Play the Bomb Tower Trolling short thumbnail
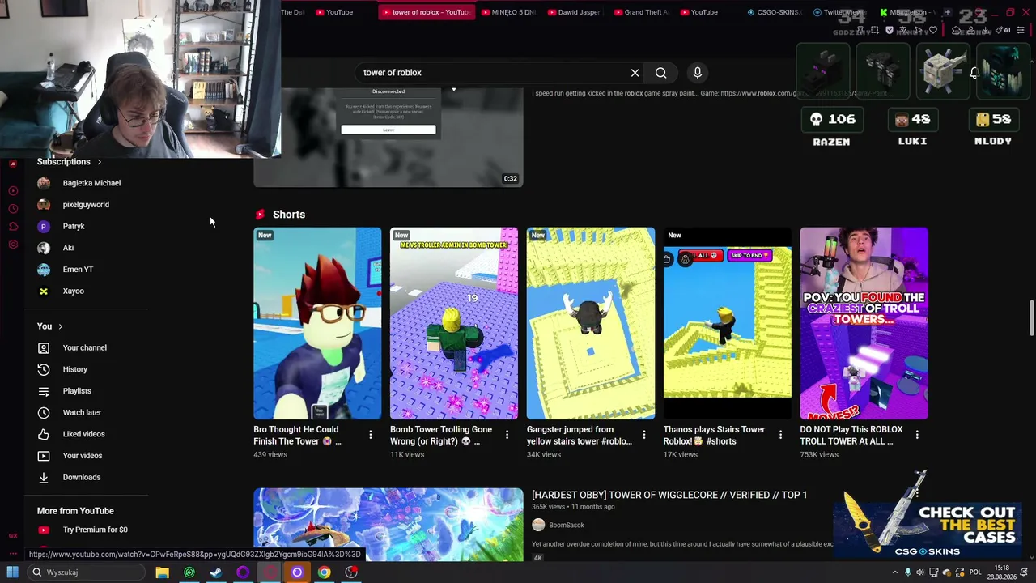This screenshot has width=1036, height=583. (x=454, y=324)
